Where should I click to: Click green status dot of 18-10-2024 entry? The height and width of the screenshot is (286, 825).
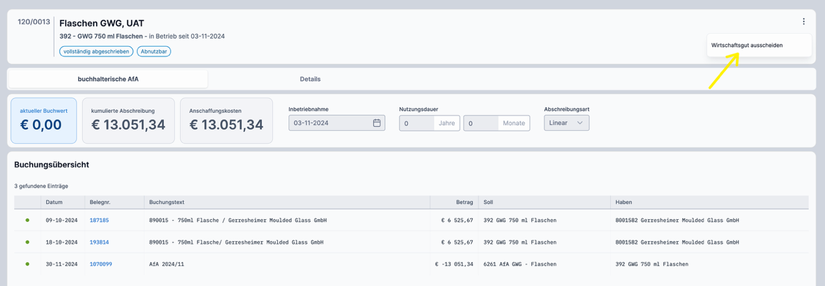[27, 242]
